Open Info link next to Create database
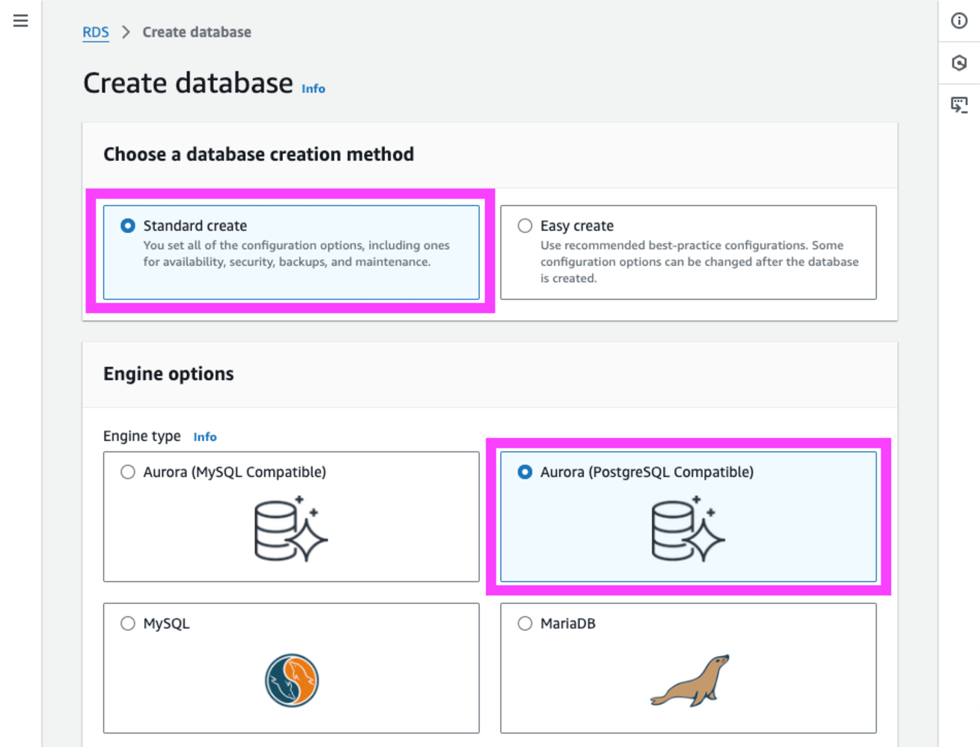The image size is (980, 747). click(313, 89)
